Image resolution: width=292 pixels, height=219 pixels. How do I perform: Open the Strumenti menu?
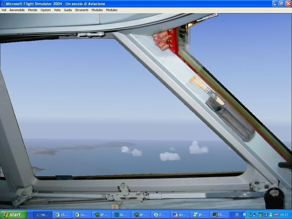point(81,10)
